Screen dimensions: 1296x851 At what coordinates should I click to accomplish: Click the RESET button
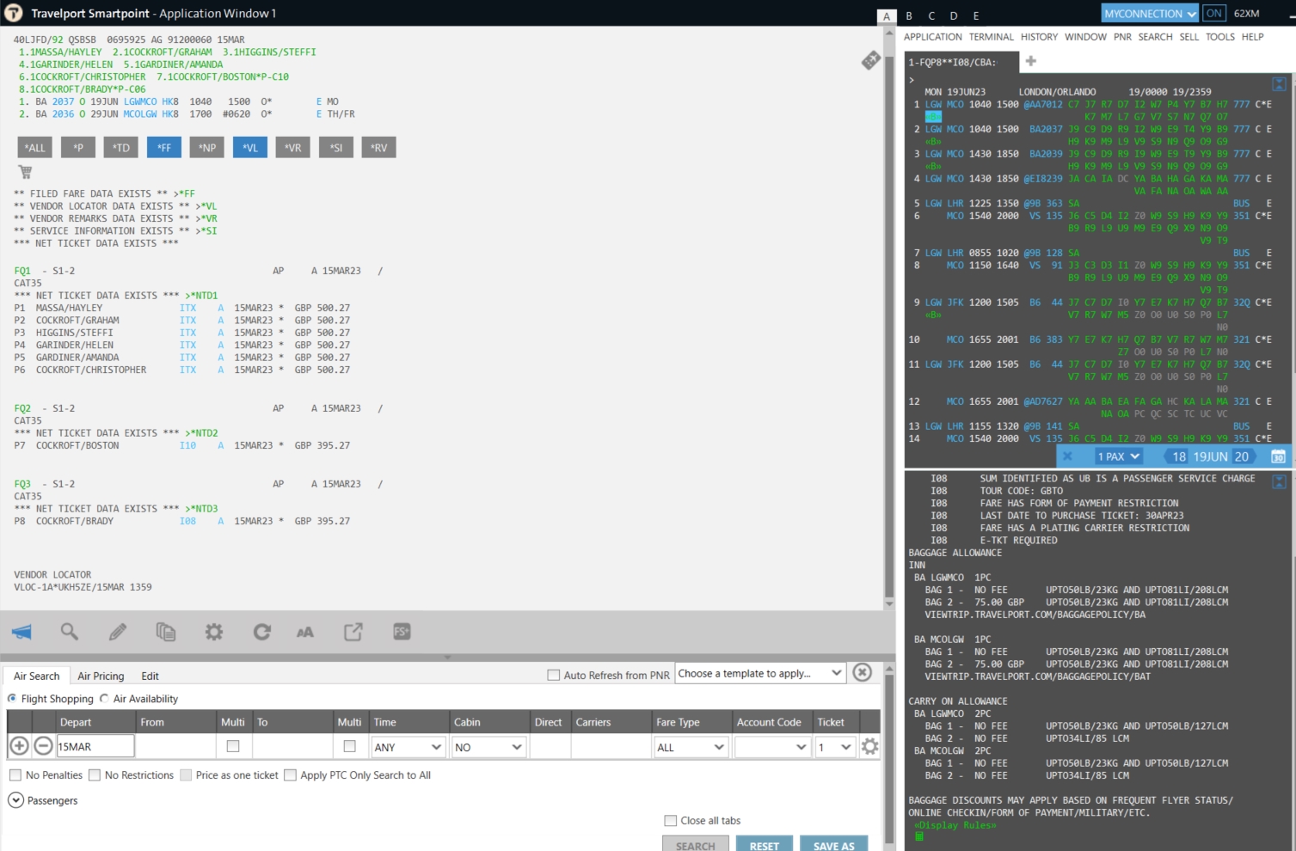pos(764,845)
